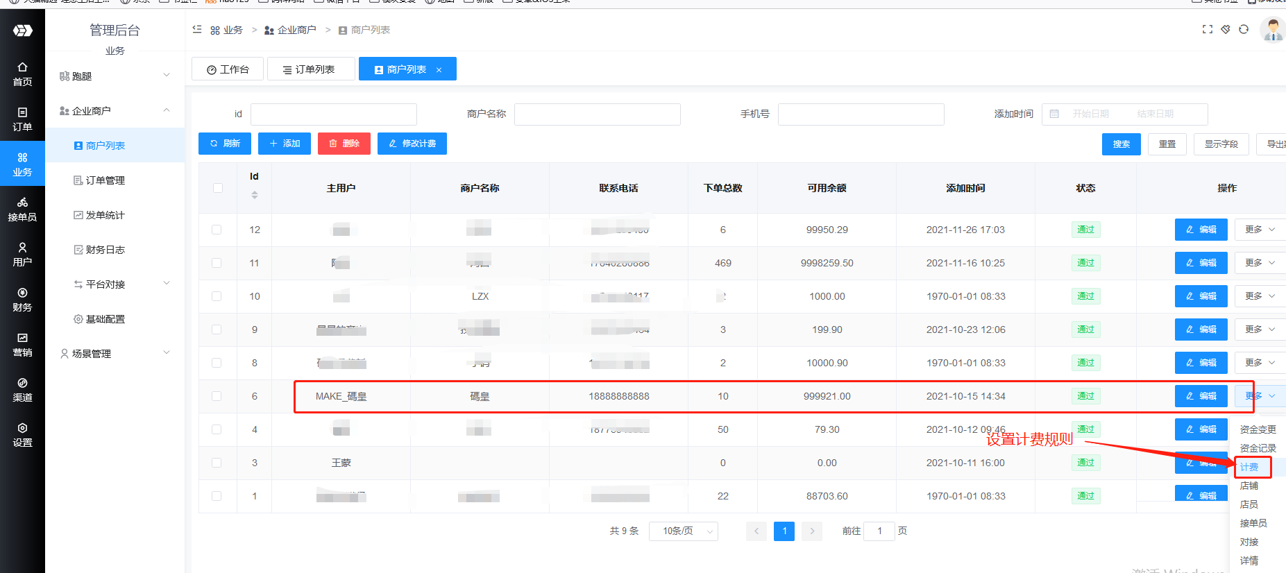
Task: Open 更多 dropdown for row Id 10
Action: pos(1260,296)
